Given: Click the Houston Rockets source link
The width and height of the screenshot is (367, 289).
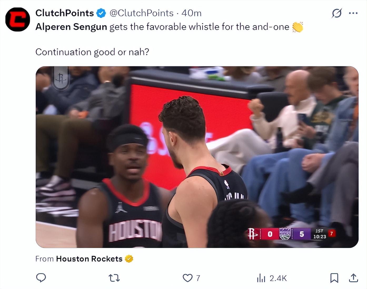Looking at the screenshot, I should (x=89, y=259).
